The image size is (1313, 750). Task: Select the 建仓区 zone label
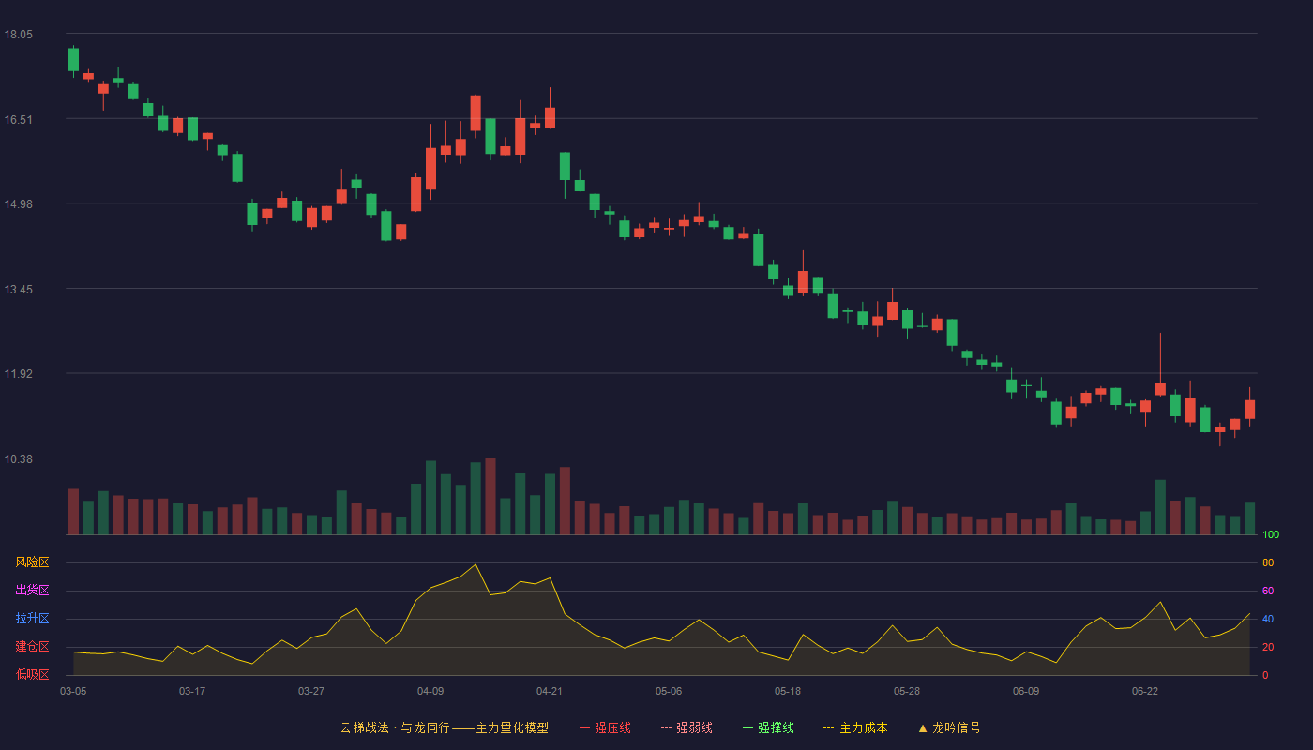click(x=32, y=647)
